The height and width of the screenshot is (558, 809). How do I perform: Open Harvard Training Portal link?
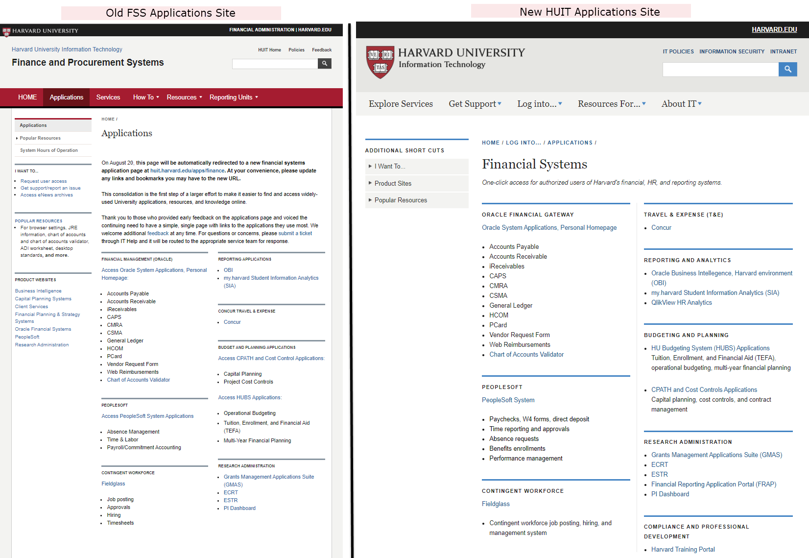click(x=683, y=550)
